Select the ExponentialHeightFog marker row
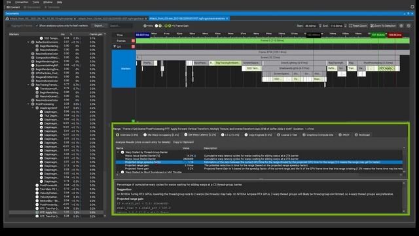The height and width of the screenshot is (236, 419). (x=56, y=66)
